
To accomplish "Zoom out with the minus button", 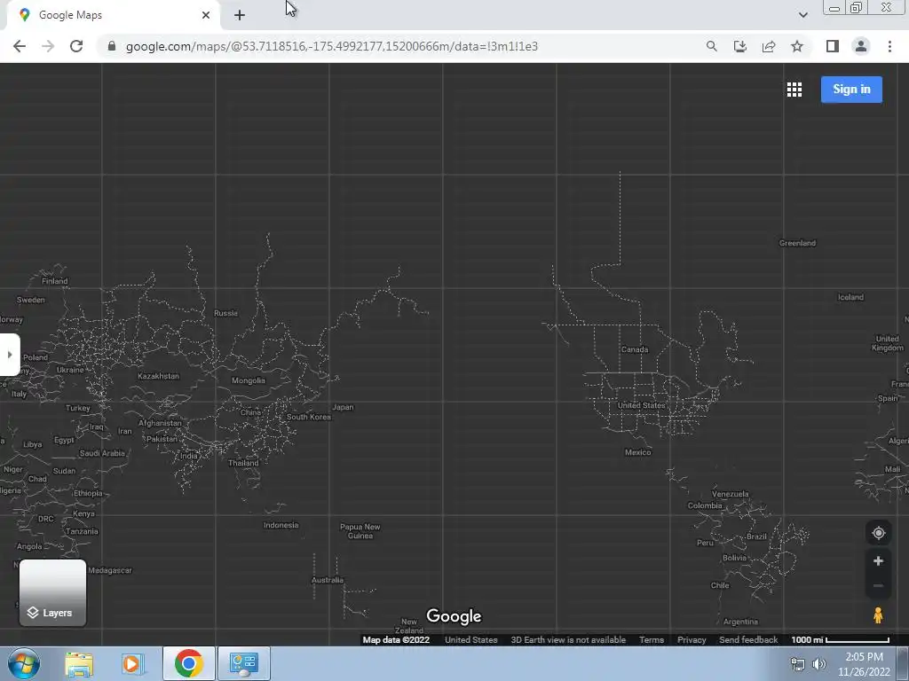I will coord(878,585).
